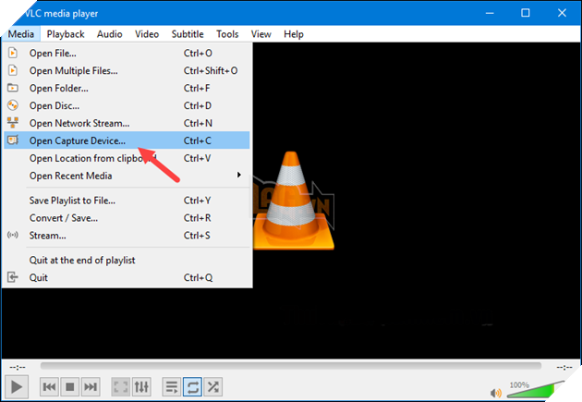This screenshot has width=582, height=402.
Task: Select Open Capture Device... entry
Action: (127, 140)
